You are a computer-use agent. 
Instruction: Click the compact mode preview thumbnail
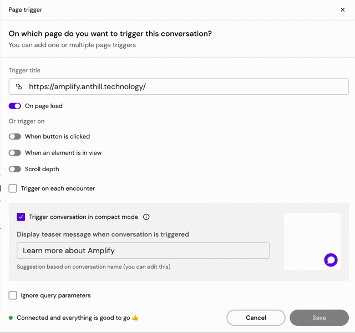click(312, 241)
